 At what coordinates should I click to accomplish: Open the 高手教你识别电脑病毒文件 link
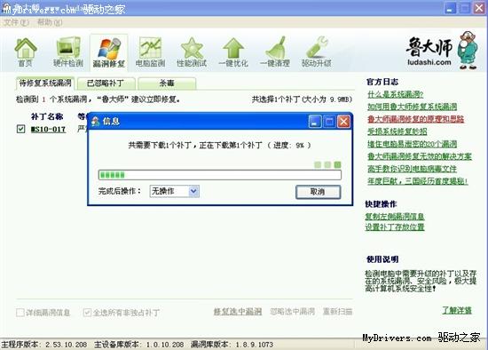412,169
